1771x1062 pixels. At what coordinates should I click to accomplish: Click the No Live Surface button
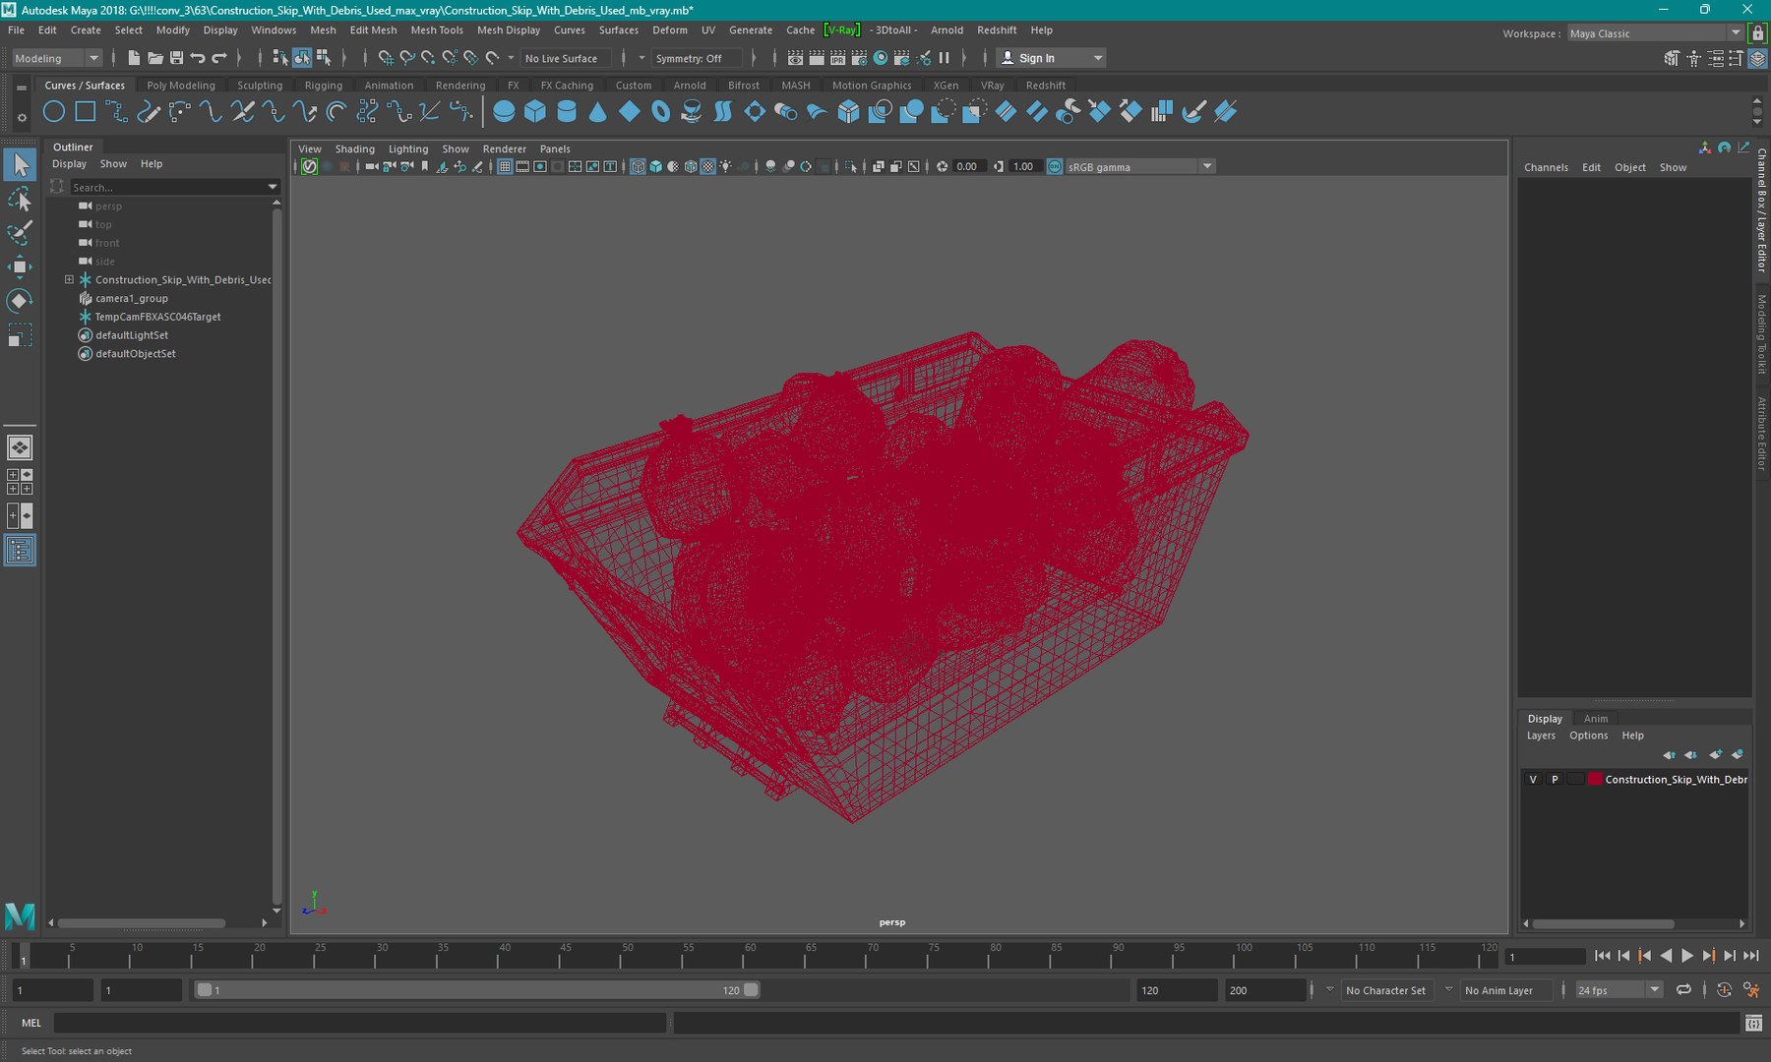[x=566, y=58]
